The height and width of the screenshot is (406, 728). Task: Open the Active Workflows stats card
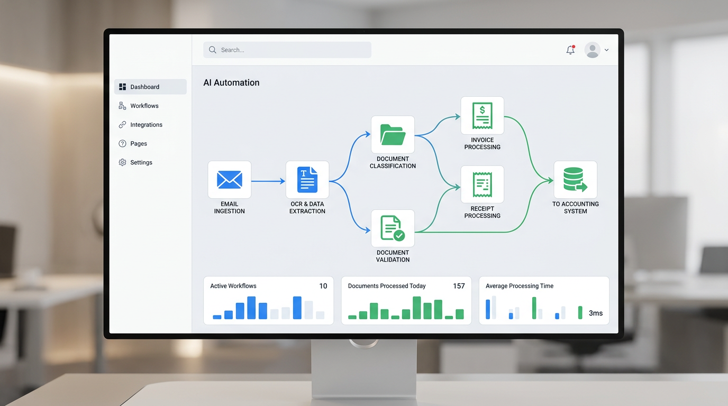point(268,300)
